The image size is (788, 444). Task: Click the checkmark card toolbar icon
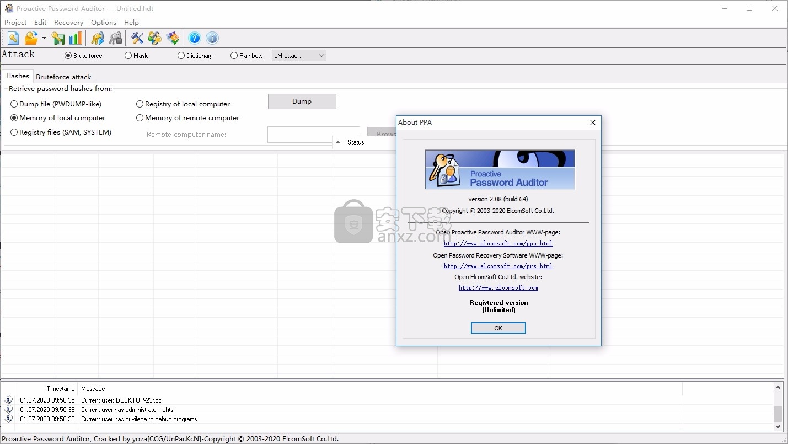(173, 38)
